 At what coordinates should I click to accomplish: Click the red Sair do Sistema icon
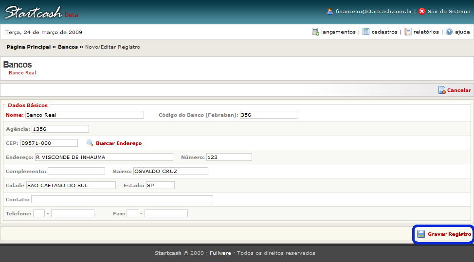421,11
